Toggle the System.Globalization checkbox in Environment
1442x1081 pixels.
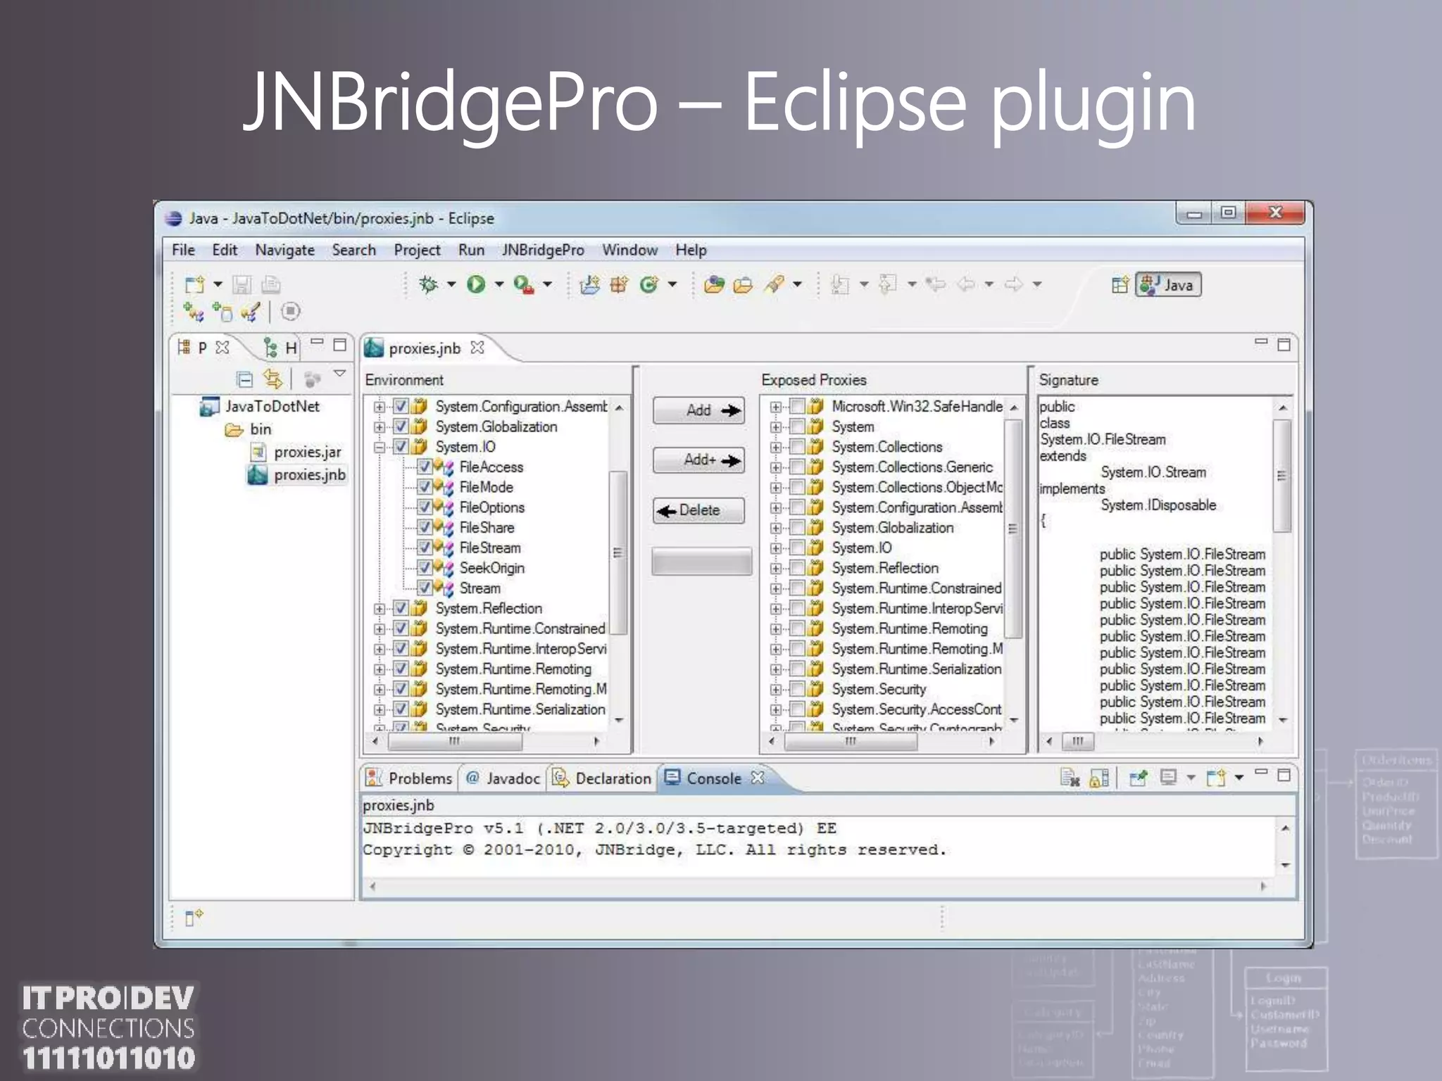pos(401,426)
